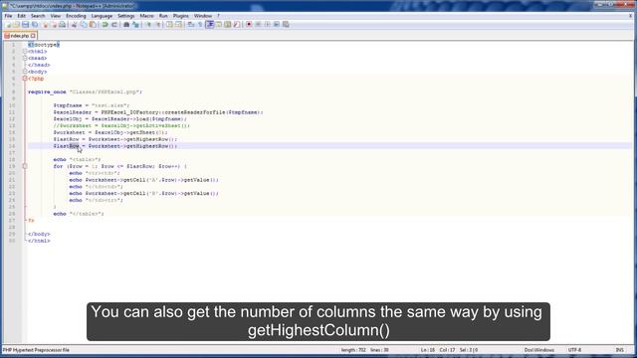Open the View menu

(56, 16)
